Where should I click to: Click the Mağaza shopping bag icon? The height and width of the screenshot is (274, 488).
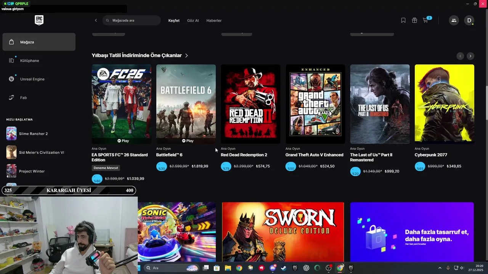tap(11, 42)
